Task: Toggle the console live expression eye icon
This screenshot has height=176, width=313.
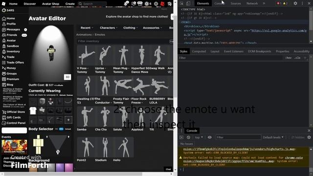Action: (210, 137)
